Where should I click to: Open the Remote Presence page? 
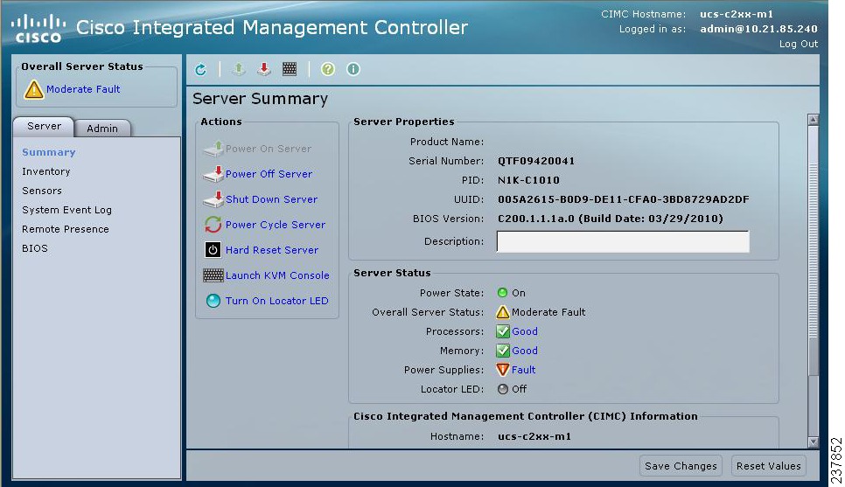point(66,229)
